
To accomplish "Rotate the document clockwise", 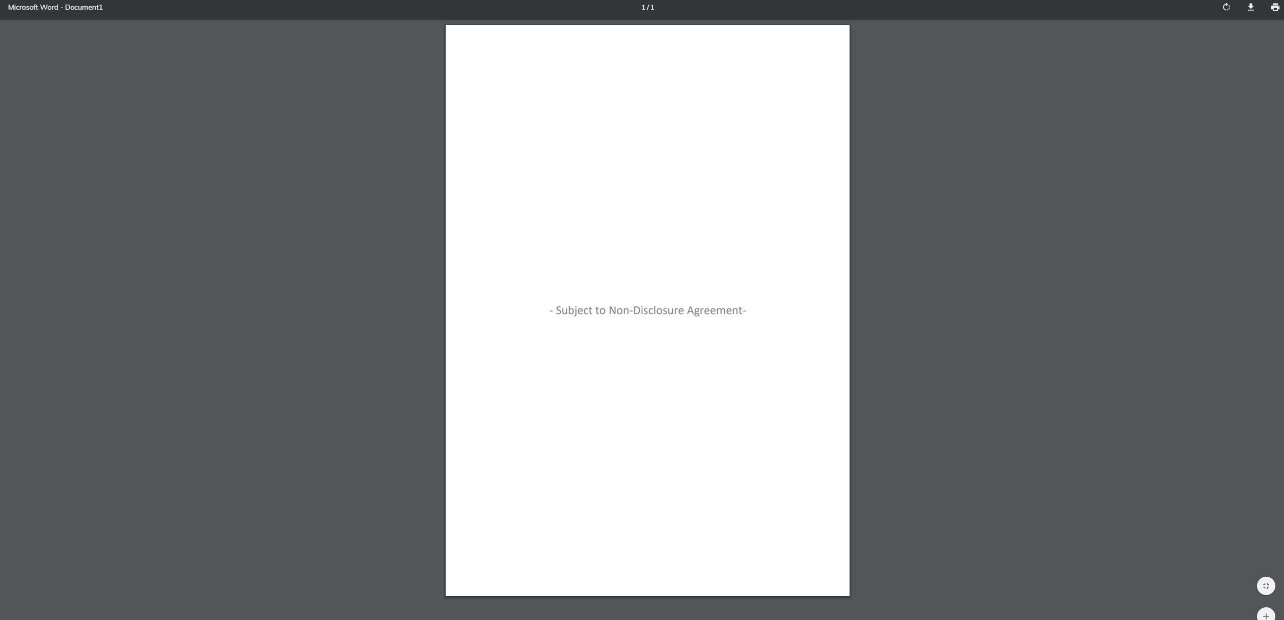I will coord(1226,7).
